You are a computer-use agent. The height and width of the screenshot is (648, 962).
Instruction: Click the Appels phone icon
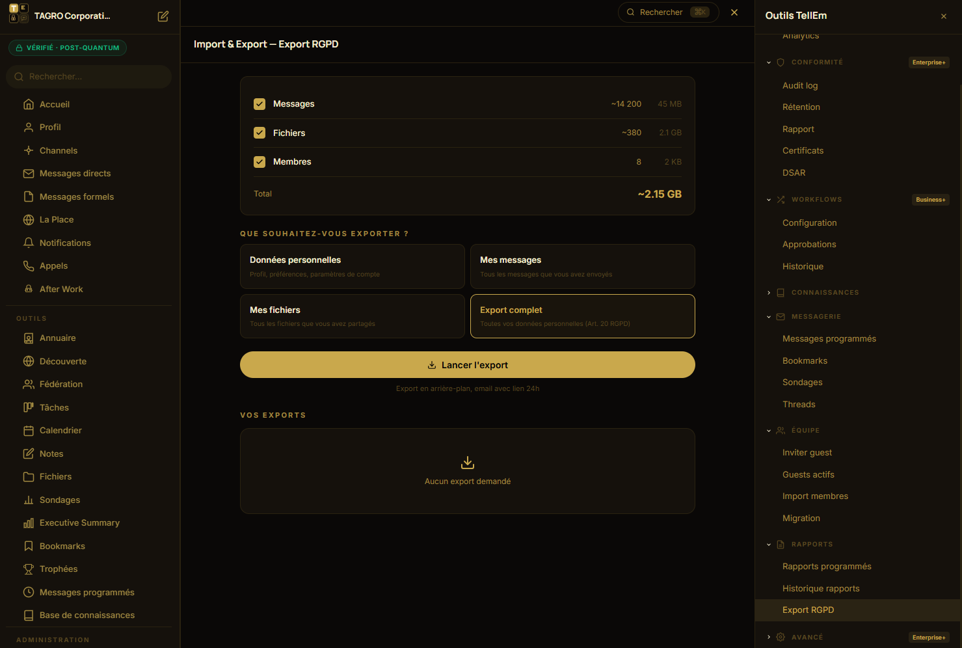pos(29,266)
